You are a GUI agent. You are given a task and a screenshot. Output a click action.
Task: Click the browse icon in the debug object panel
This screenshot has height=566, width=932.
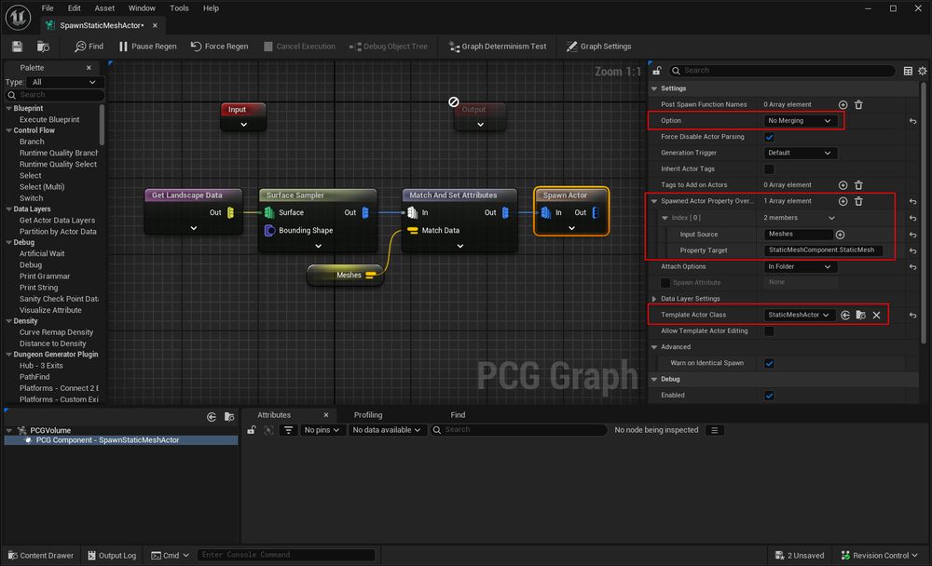pyautogui.click(x=229, y=417)
